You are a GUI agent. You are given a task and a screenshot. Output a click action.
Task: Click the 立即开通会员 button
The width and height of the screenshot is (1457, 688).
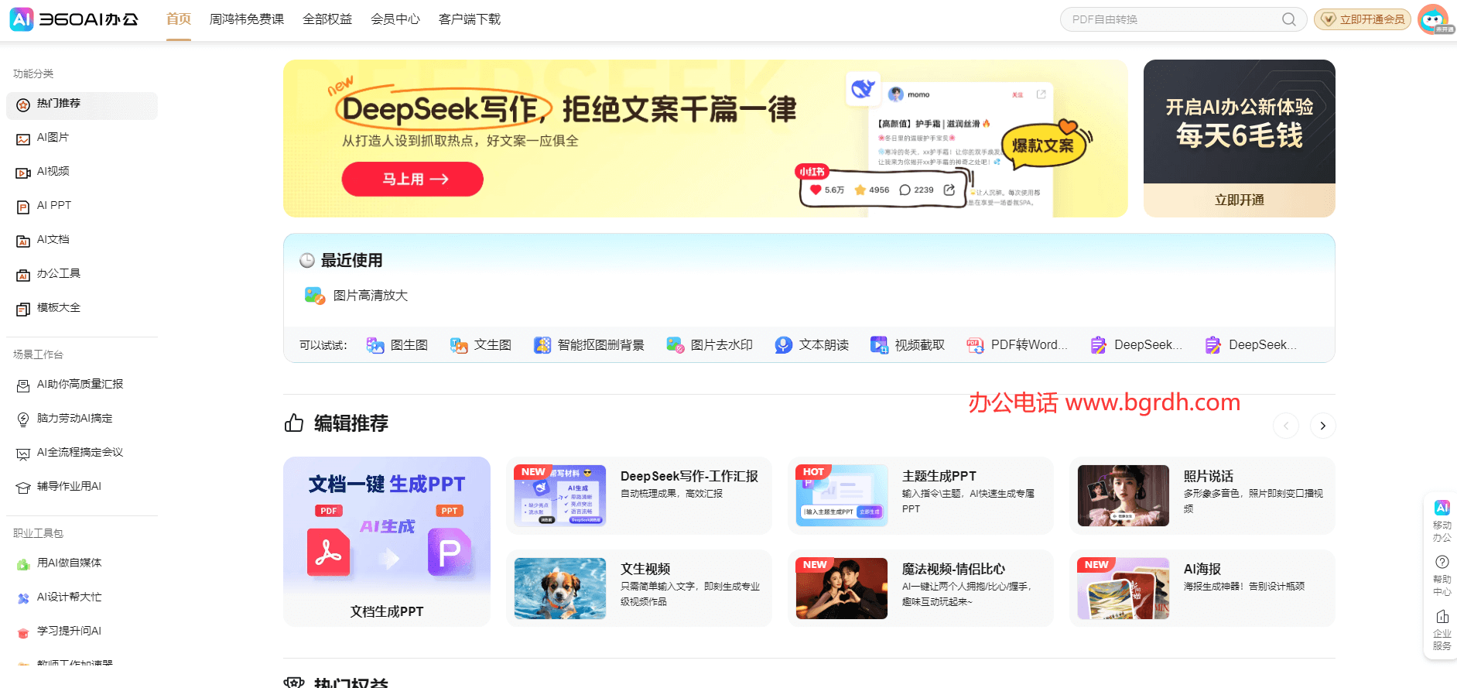tap(1363, 19)
